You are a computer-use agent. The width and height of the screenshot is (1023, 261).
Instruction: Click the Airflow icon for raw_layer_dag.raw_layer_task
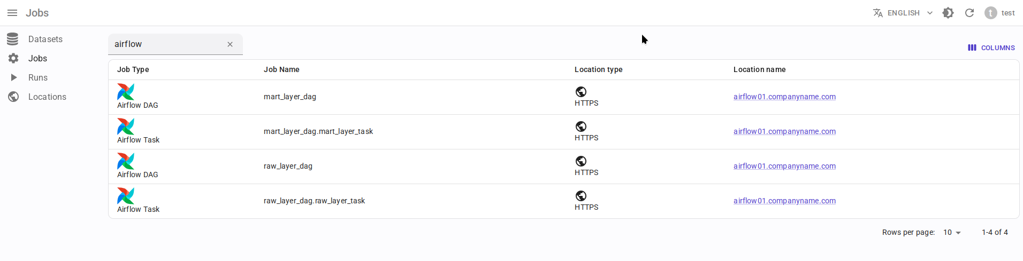(x=126, y=196)
